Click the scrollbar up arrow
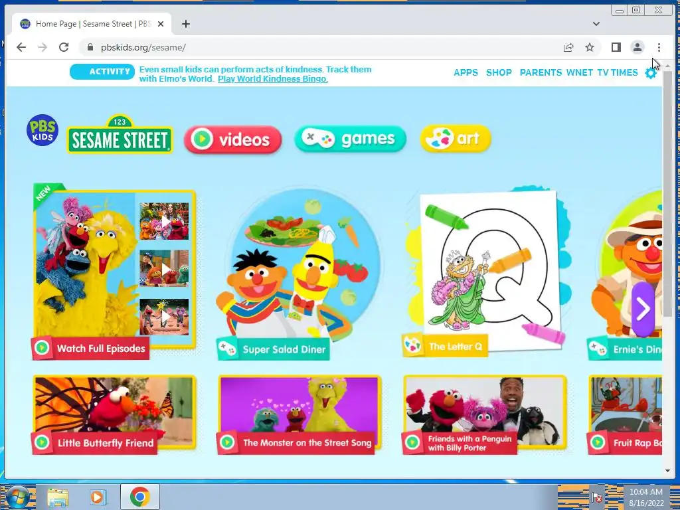The image size is (680, 510). (x=667, y=66)
